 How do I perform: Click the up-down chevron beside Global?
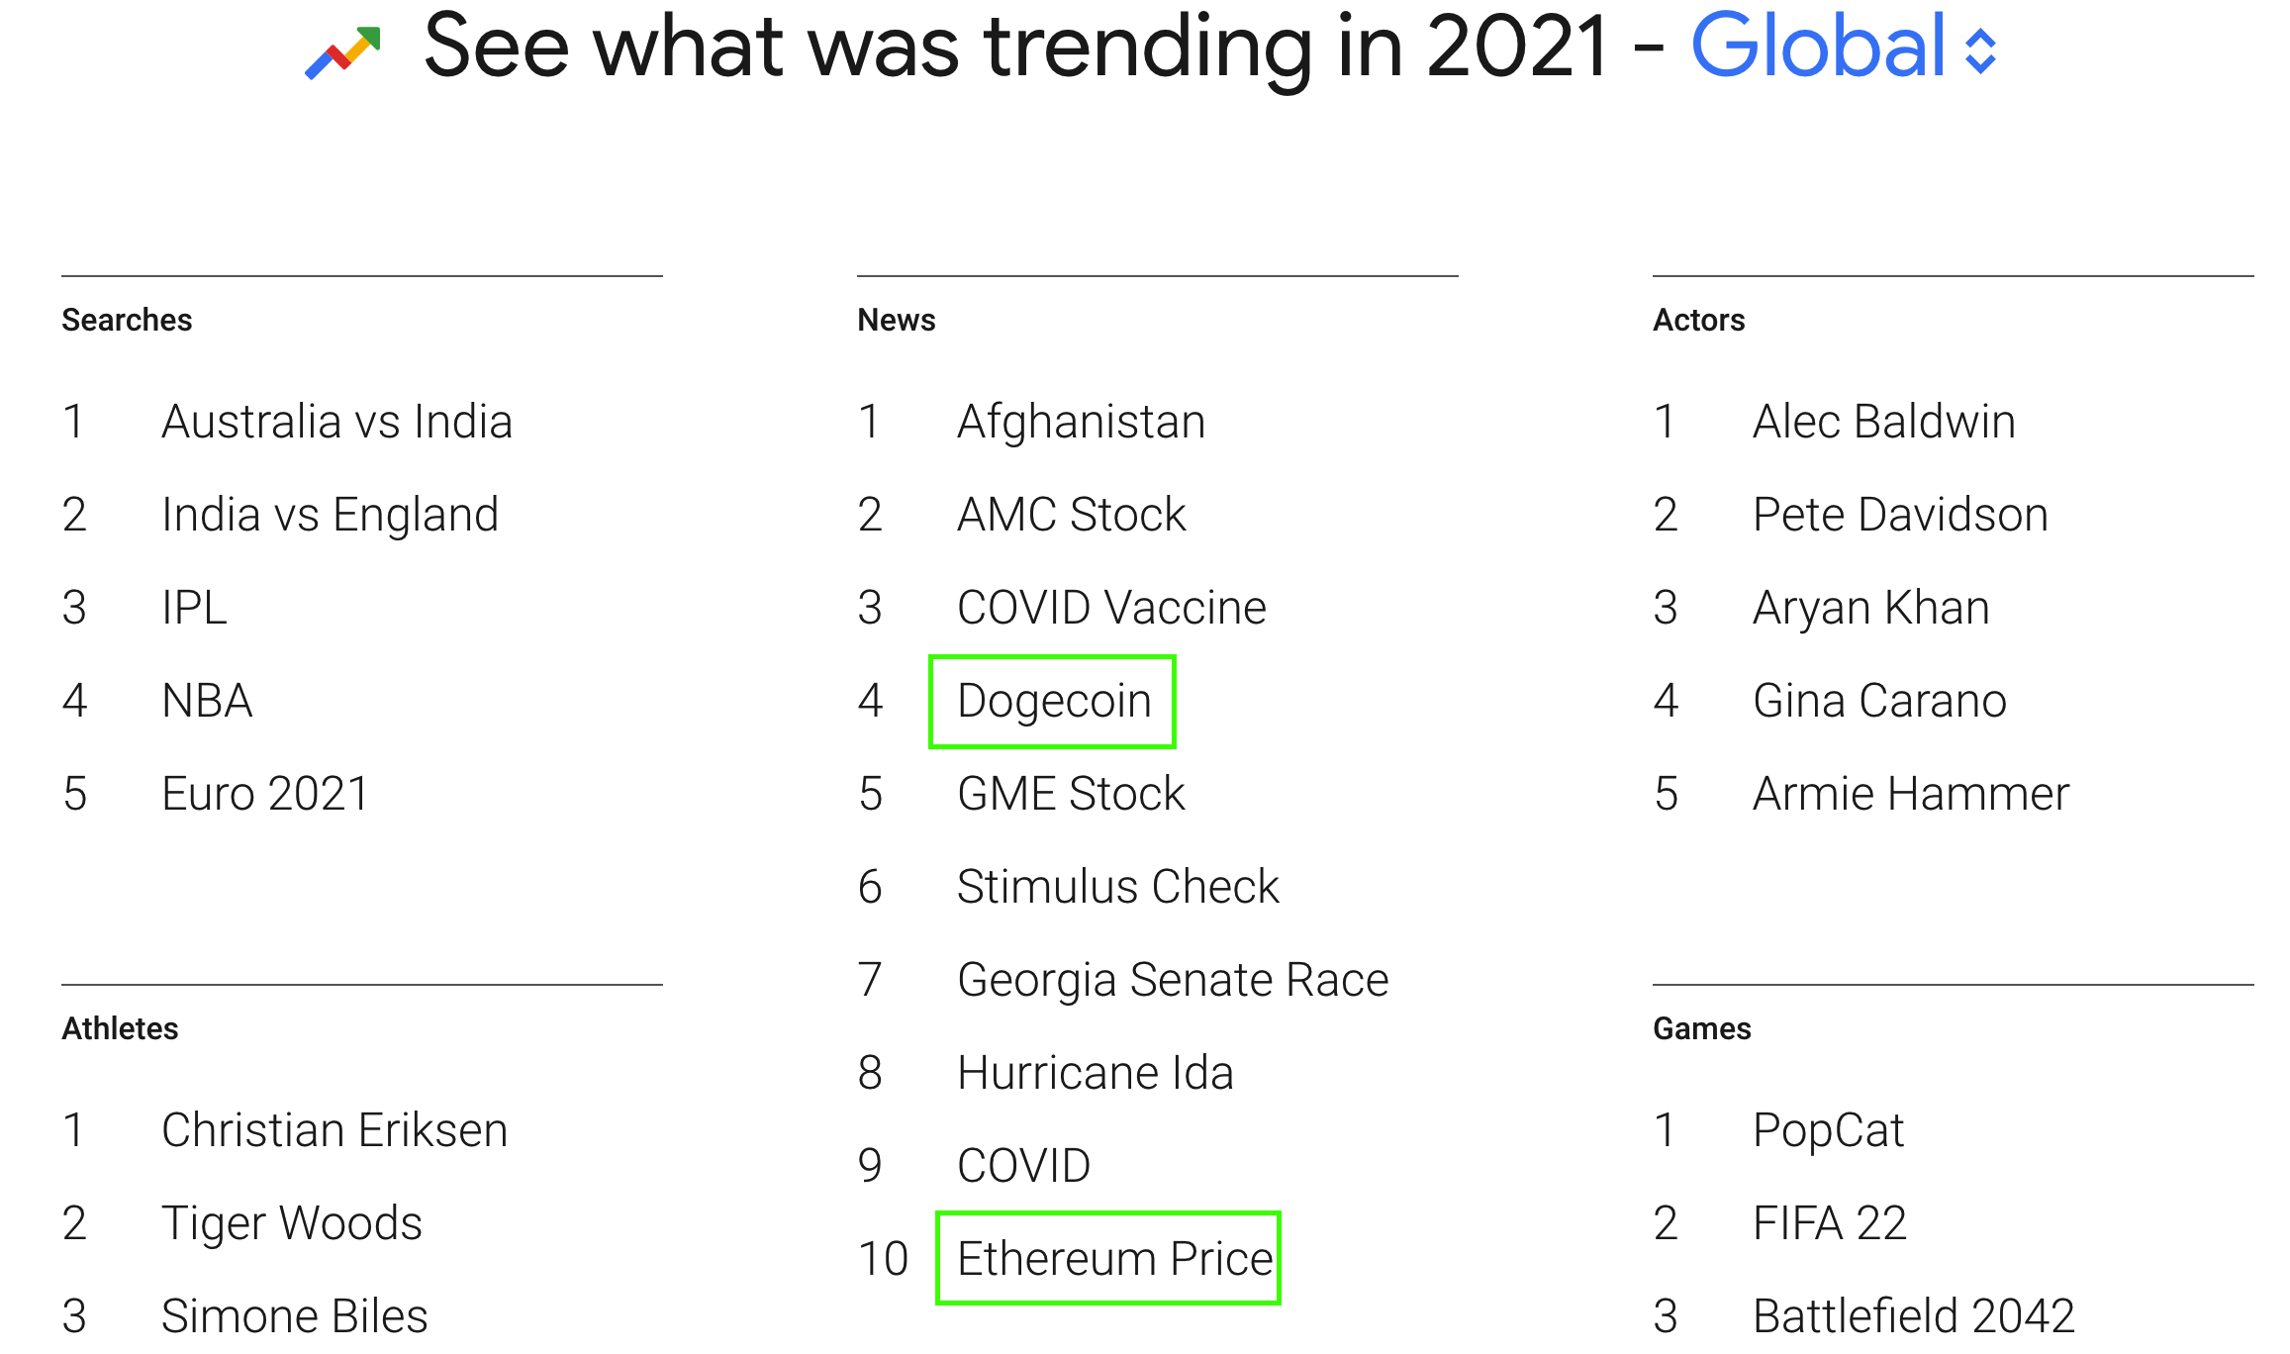(1980, 51)
